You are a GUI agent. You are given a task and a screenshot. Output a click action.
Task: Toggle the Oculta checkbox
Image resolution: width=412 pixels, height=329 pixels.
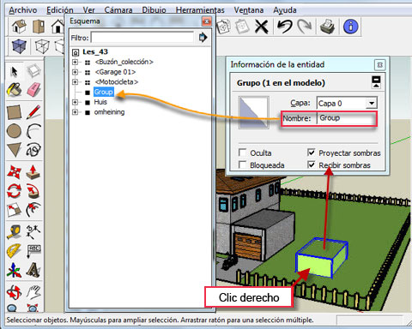pyautogui.click(x=242, y=153)
